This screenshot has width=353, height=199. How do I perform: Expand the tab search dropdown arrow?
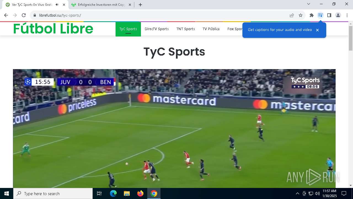[x=309, y=4]
